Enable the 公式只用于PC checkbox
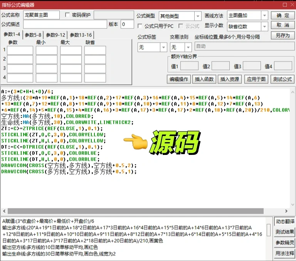The width and height of the screenshot is (296, 261). [140, 26]
